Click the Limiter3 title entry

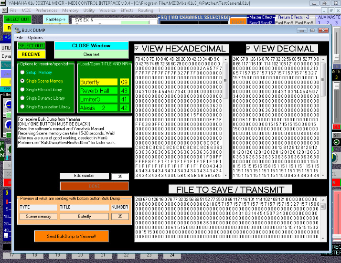(98, 99)
